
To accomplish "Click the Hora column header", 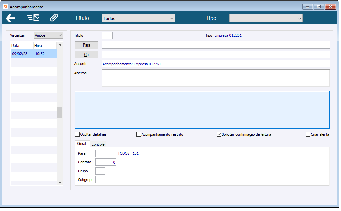I will click(45, 46).
